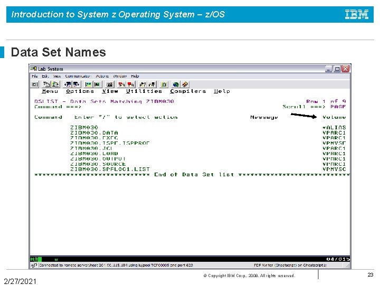
Task: Click the green Clipboard toolbar icon
Action: click(x=164, y=84)
